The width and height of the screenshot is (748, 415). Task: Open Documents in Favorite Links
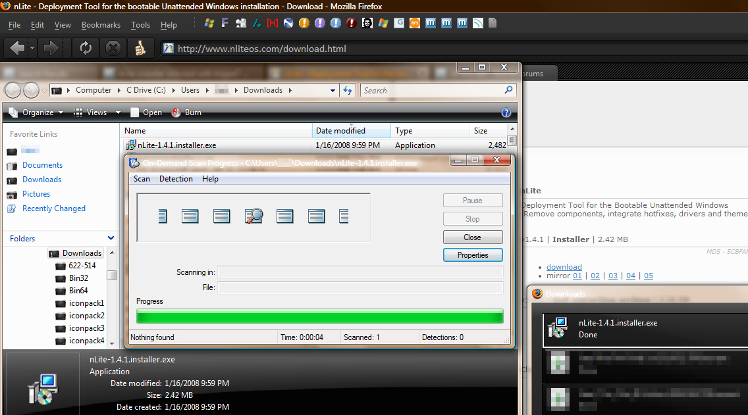click(42, 165)
